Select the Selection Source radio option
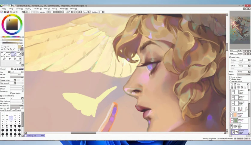 230,81
